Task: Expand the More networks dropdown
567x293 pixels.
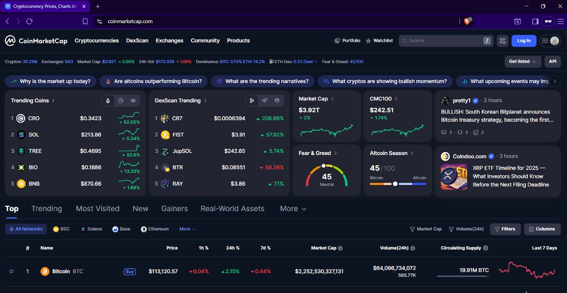Action: [187, 229]
